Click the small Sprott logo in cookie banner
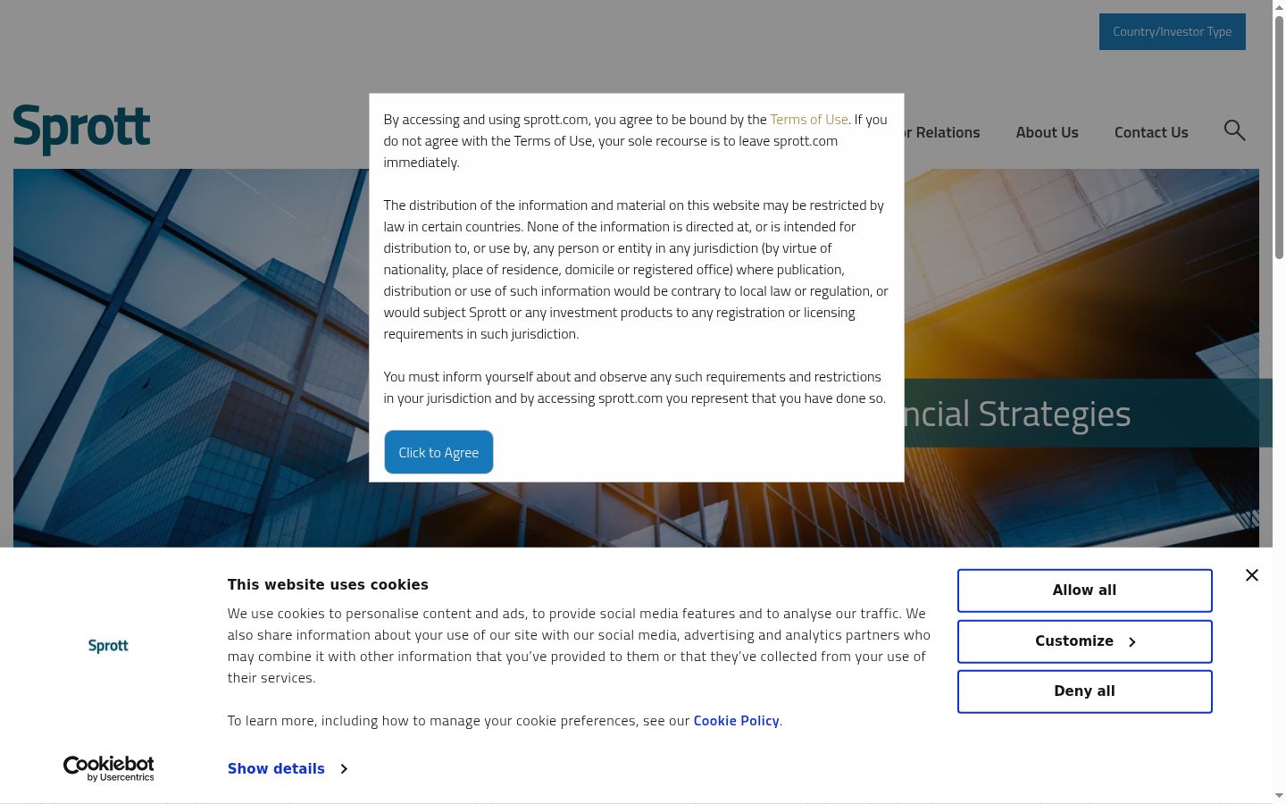 pyautogui.click(x=108, y=645)
